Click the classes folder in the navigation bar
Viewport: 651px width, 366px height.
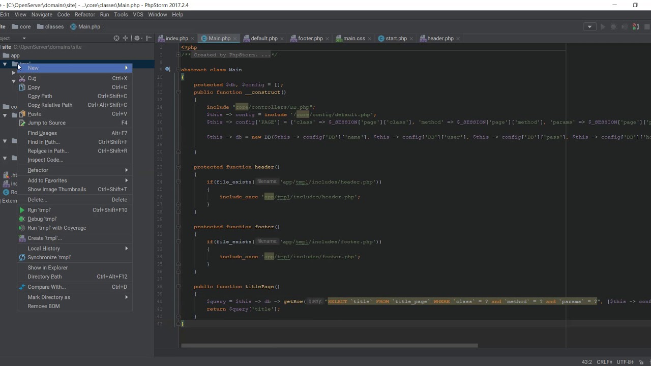pos(49,27)
